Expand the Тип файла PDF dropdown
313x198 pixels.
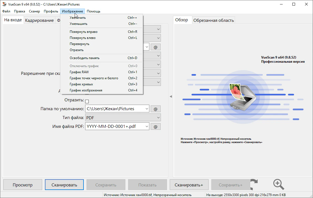click(x=158, y=118)
